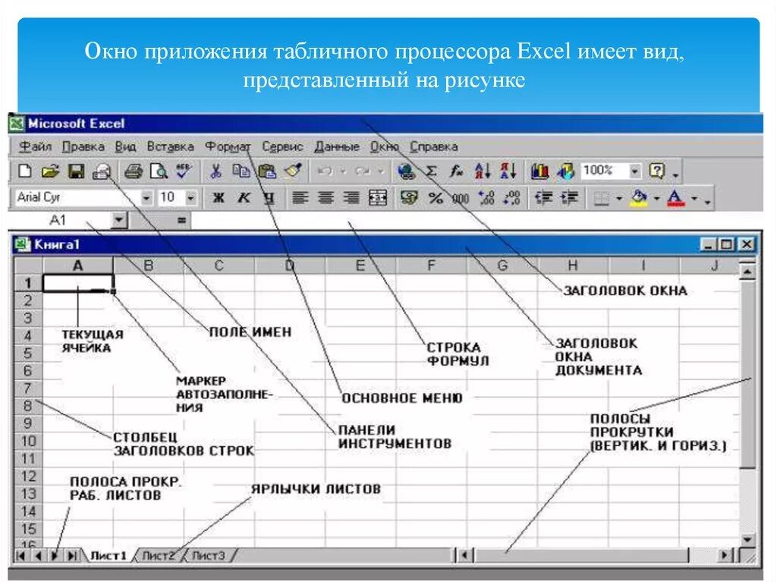777x582 pixels.
Task: Select row header 10
Action: click(28, 441)
